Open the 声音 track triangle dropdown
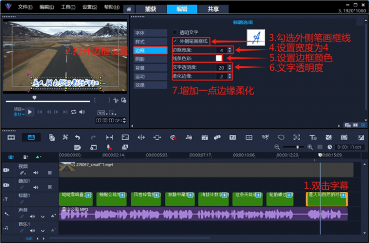369x243 pixels. [x=53, y=216]
